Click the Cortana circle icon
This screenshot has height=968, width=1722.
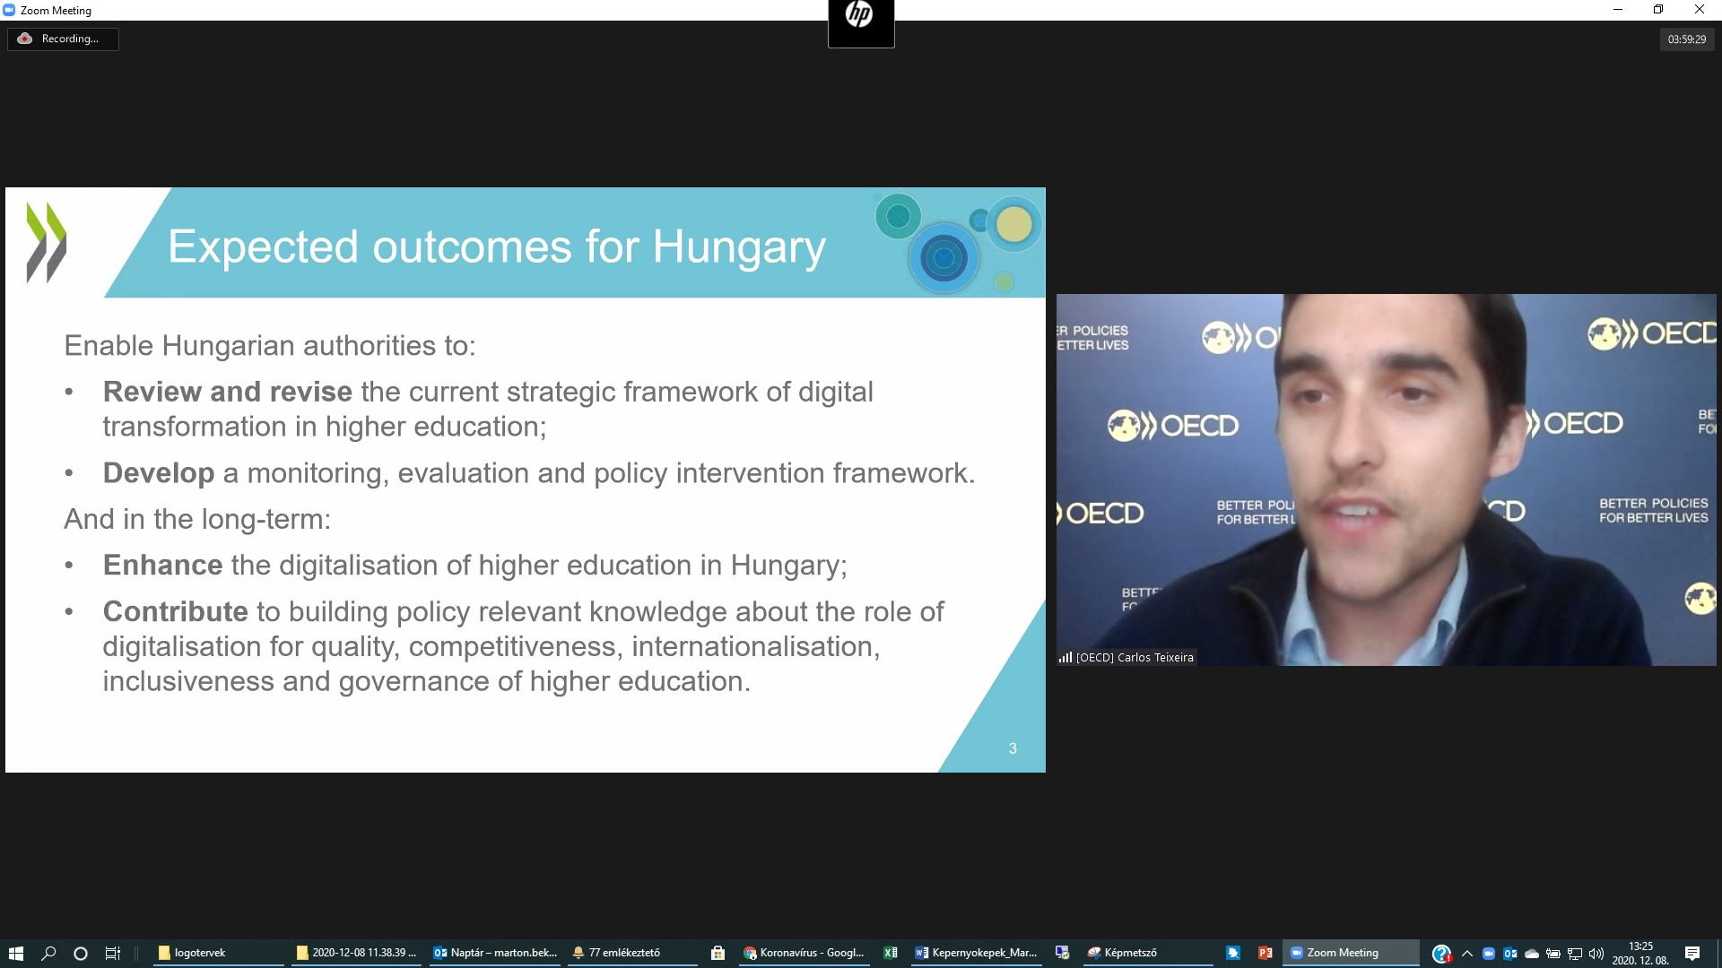click(x=81, y=953)
